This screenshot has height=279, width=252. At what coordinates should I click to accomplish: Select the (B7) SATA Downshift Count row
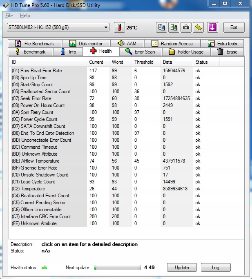click(115, 126)
